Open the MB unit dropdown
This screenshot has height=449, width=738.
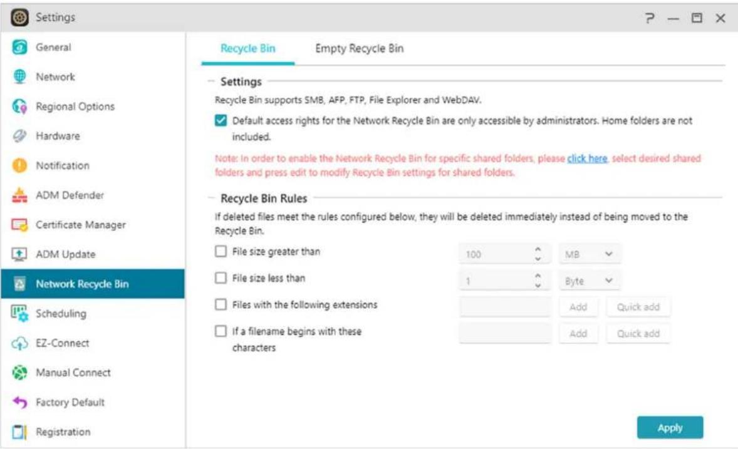click(589, 254)
